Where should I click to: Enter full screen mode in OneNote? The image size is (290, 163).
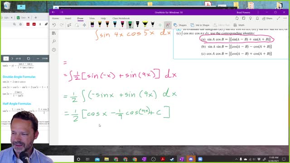pyautogui.click(x=278, y=18)
